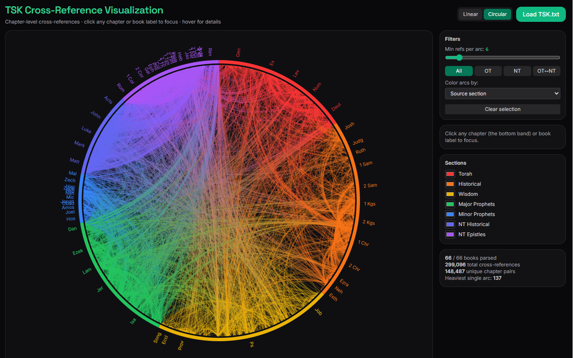Show only OT↔NT cross-references
Screen dimensions: 573x358
(x=546, y=71)
